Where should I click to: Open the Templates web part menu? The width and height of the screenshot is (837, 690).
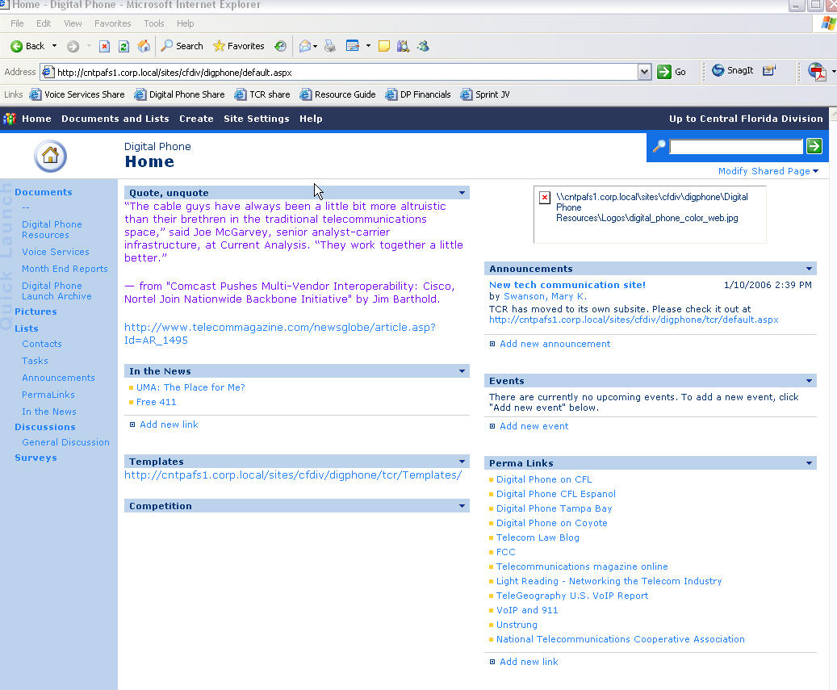(x=462, y=462)
